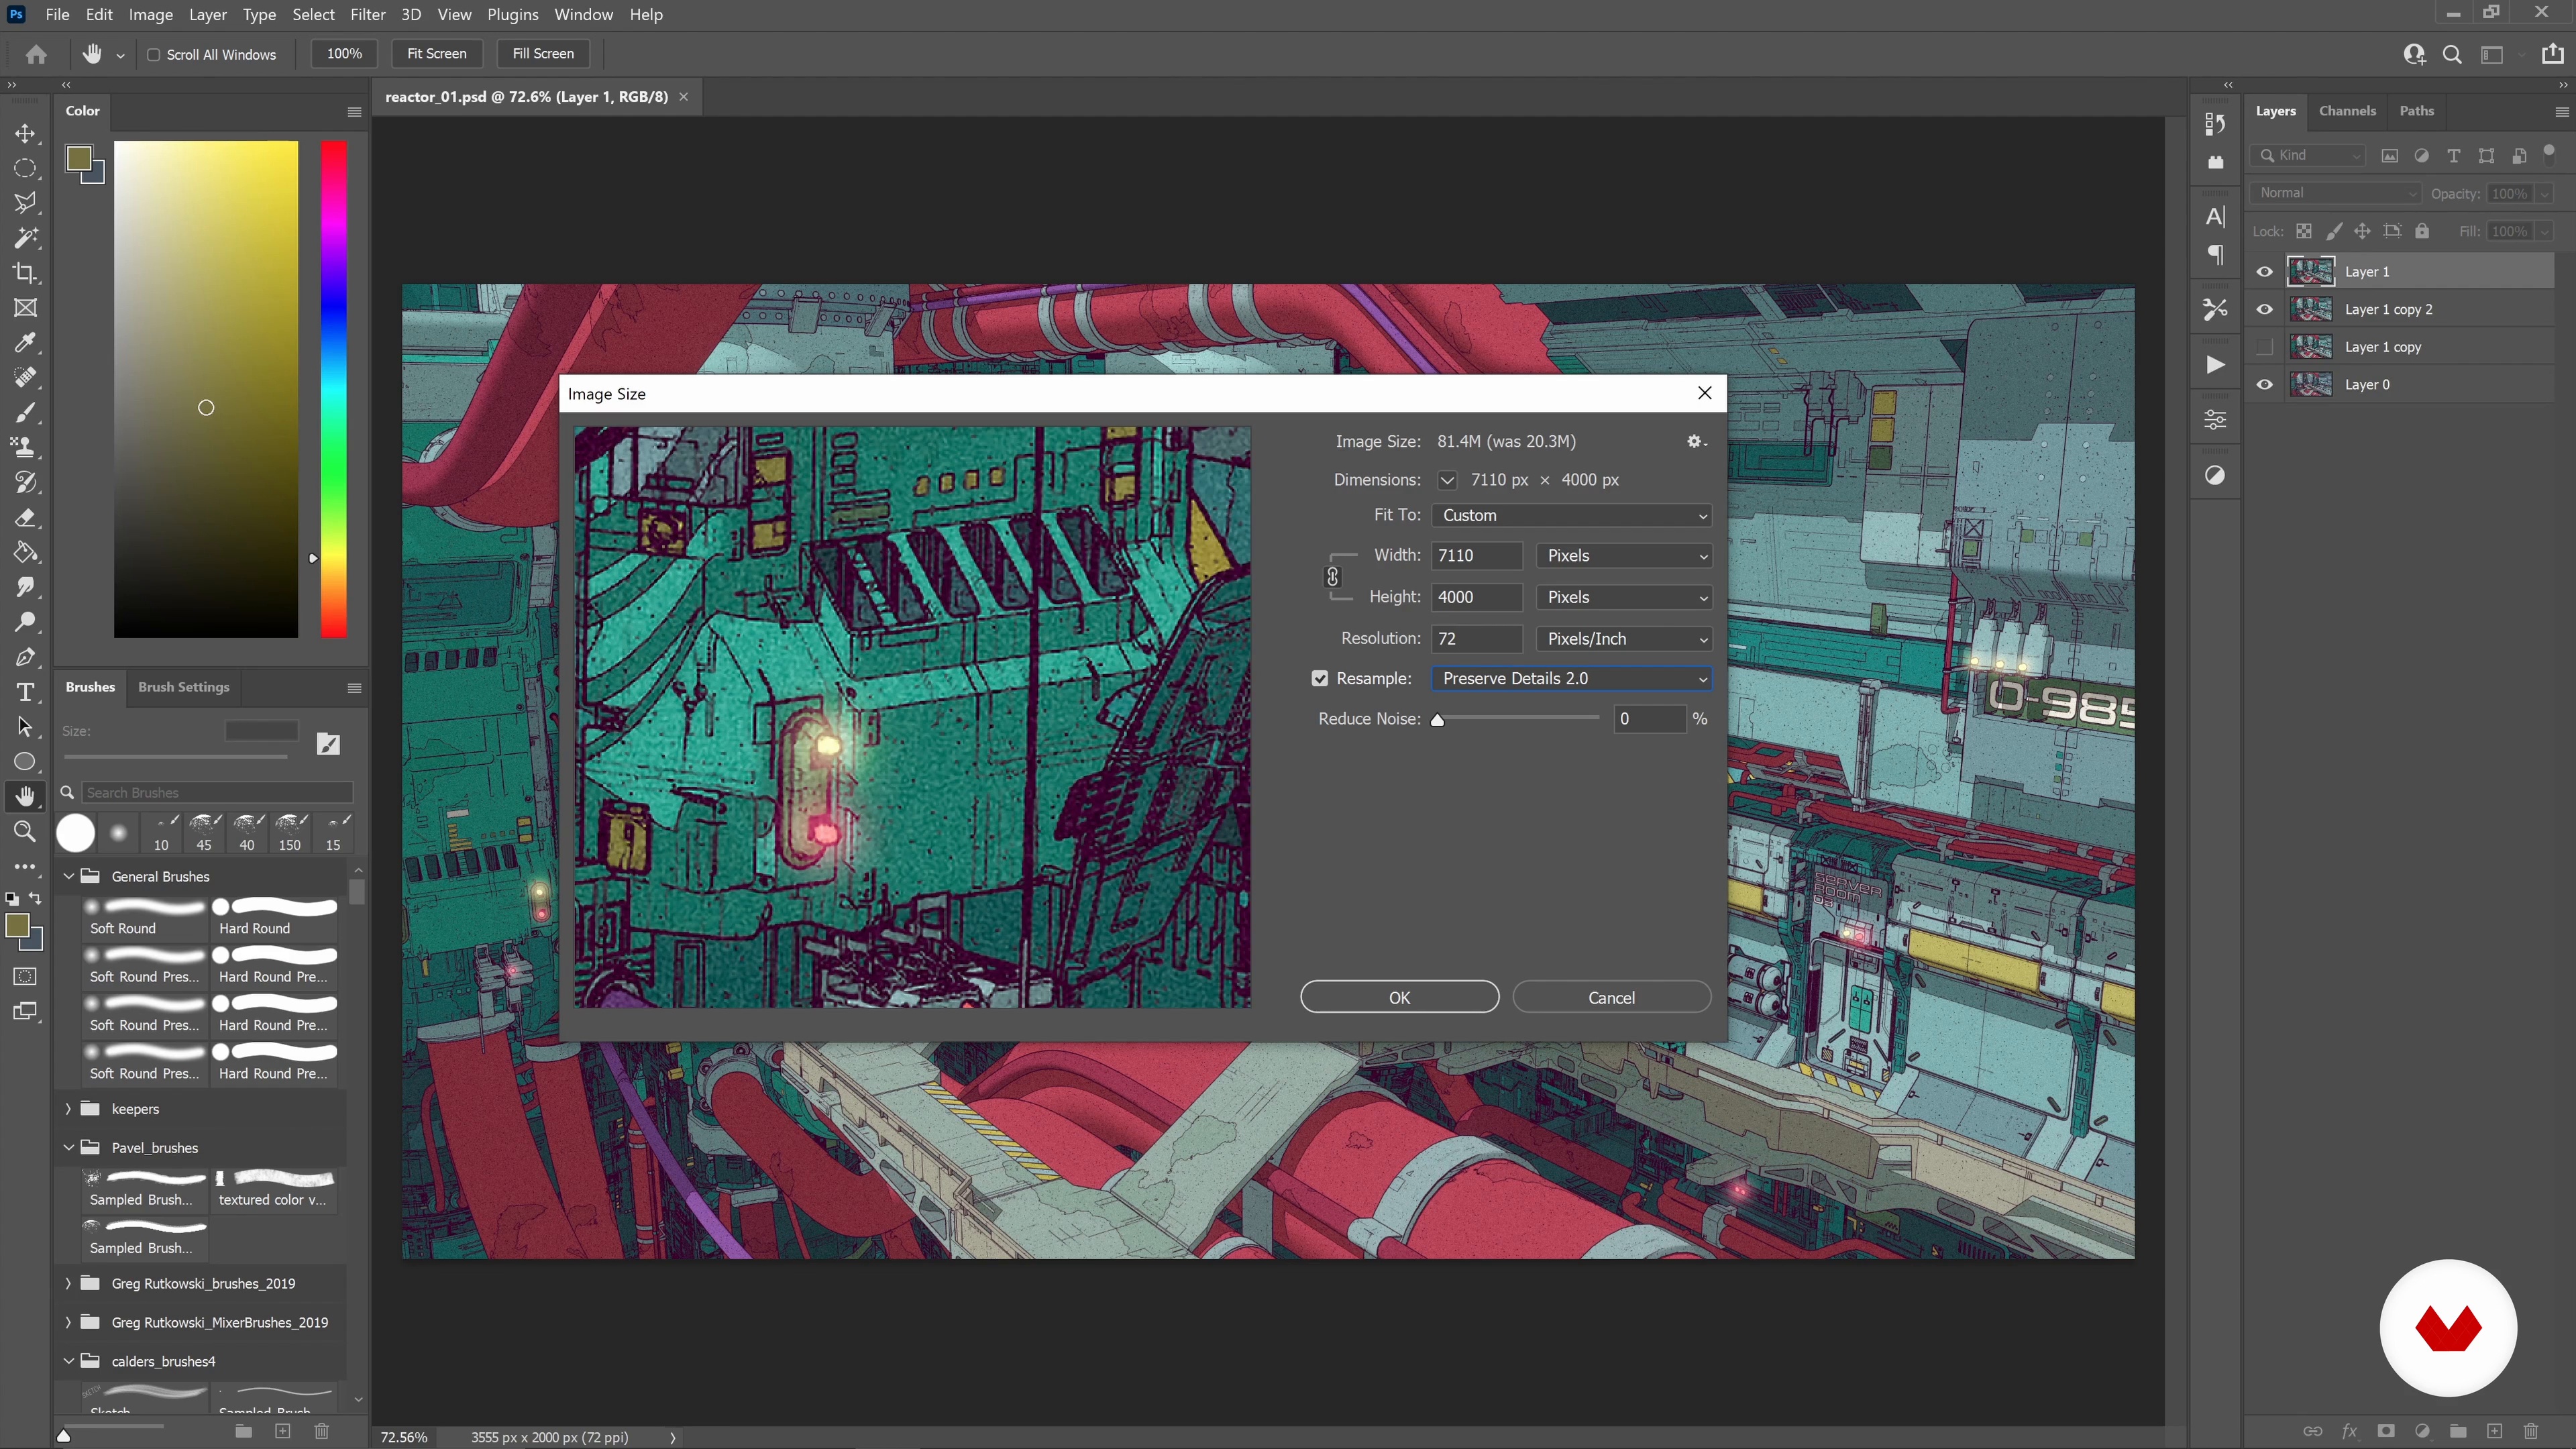Viewport: 2576px width, 1449px height.
Task: Click the hue spectrum strip in Color panel
Action: coord(333,389)
